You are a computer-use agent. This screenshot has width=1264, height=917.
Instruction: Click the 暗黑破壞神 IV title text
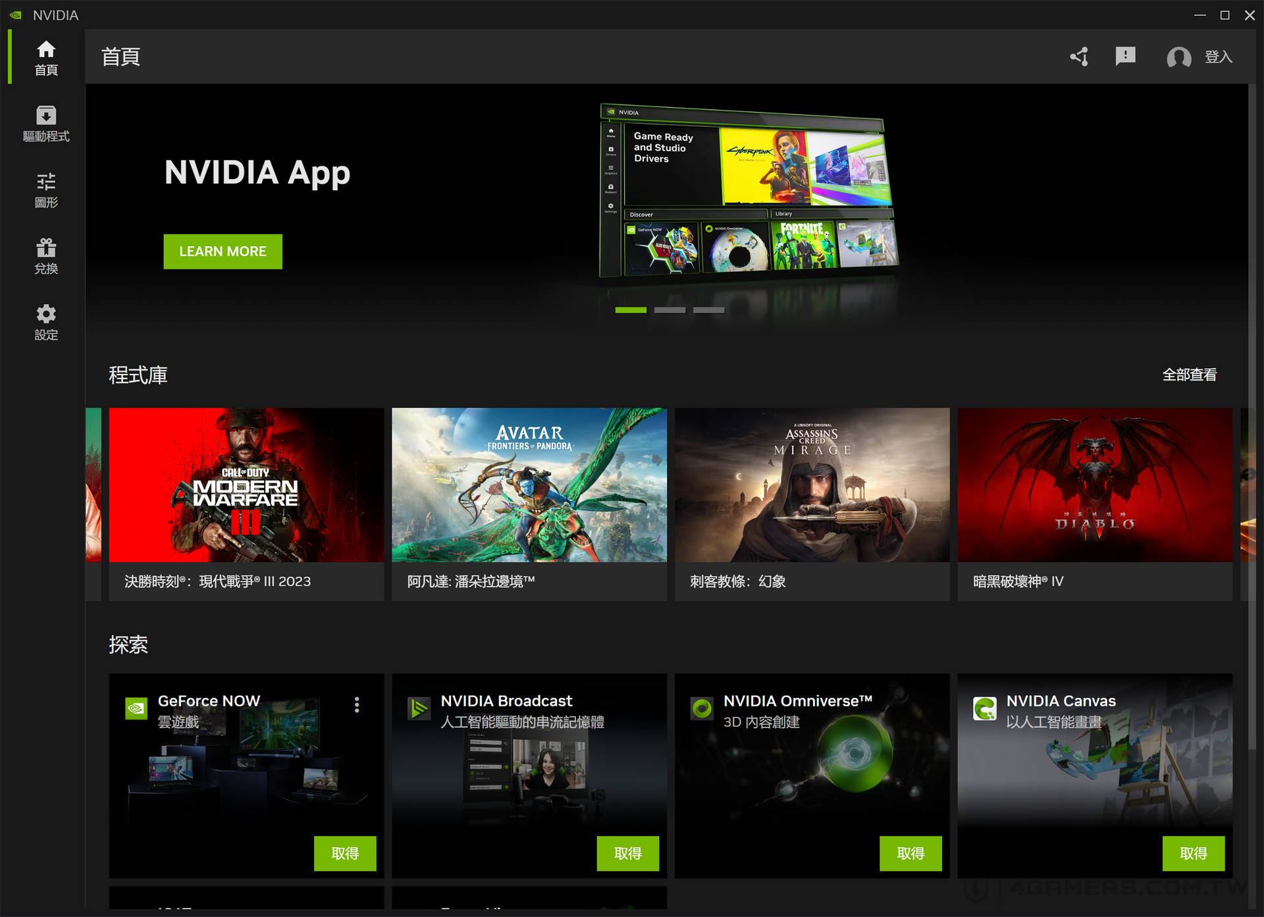pyautogui.click(x=1018, y=581)
